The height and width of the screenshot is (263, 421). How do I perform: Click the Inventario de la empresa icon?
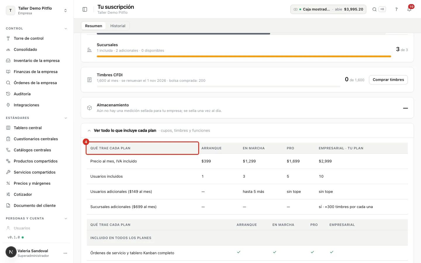click(x=8, y=60)
